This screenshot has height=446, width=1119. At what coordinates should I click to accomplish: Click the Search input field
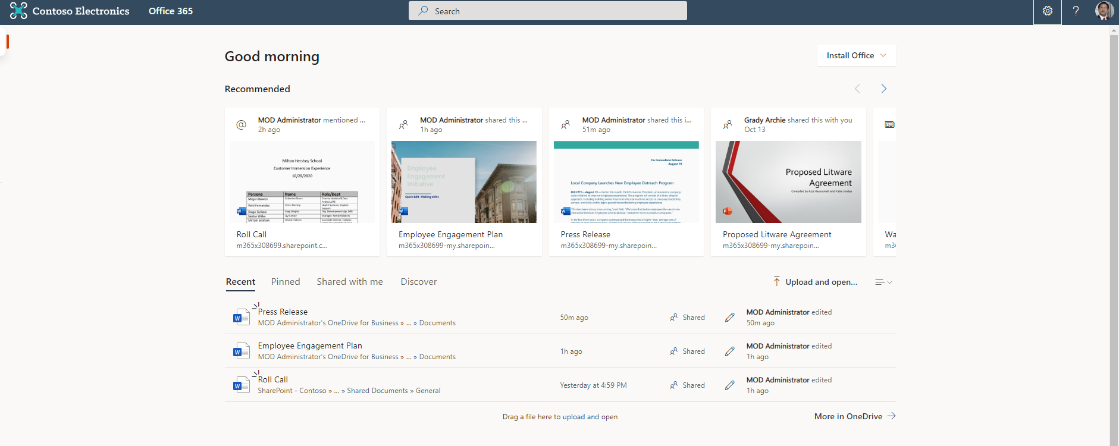547,11
